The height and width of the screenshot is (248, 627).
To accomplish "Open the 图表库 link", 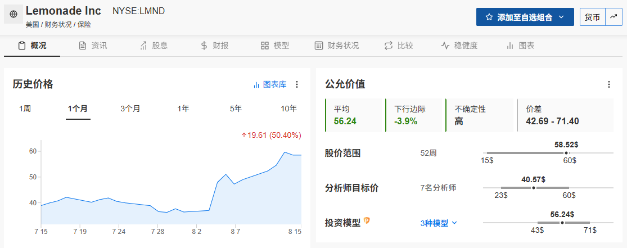I will [270, 84].
